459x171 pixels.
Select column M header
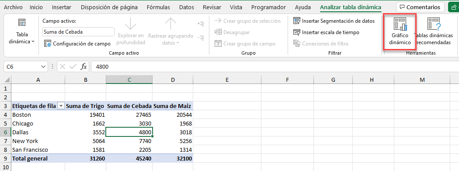click(422, 79)
